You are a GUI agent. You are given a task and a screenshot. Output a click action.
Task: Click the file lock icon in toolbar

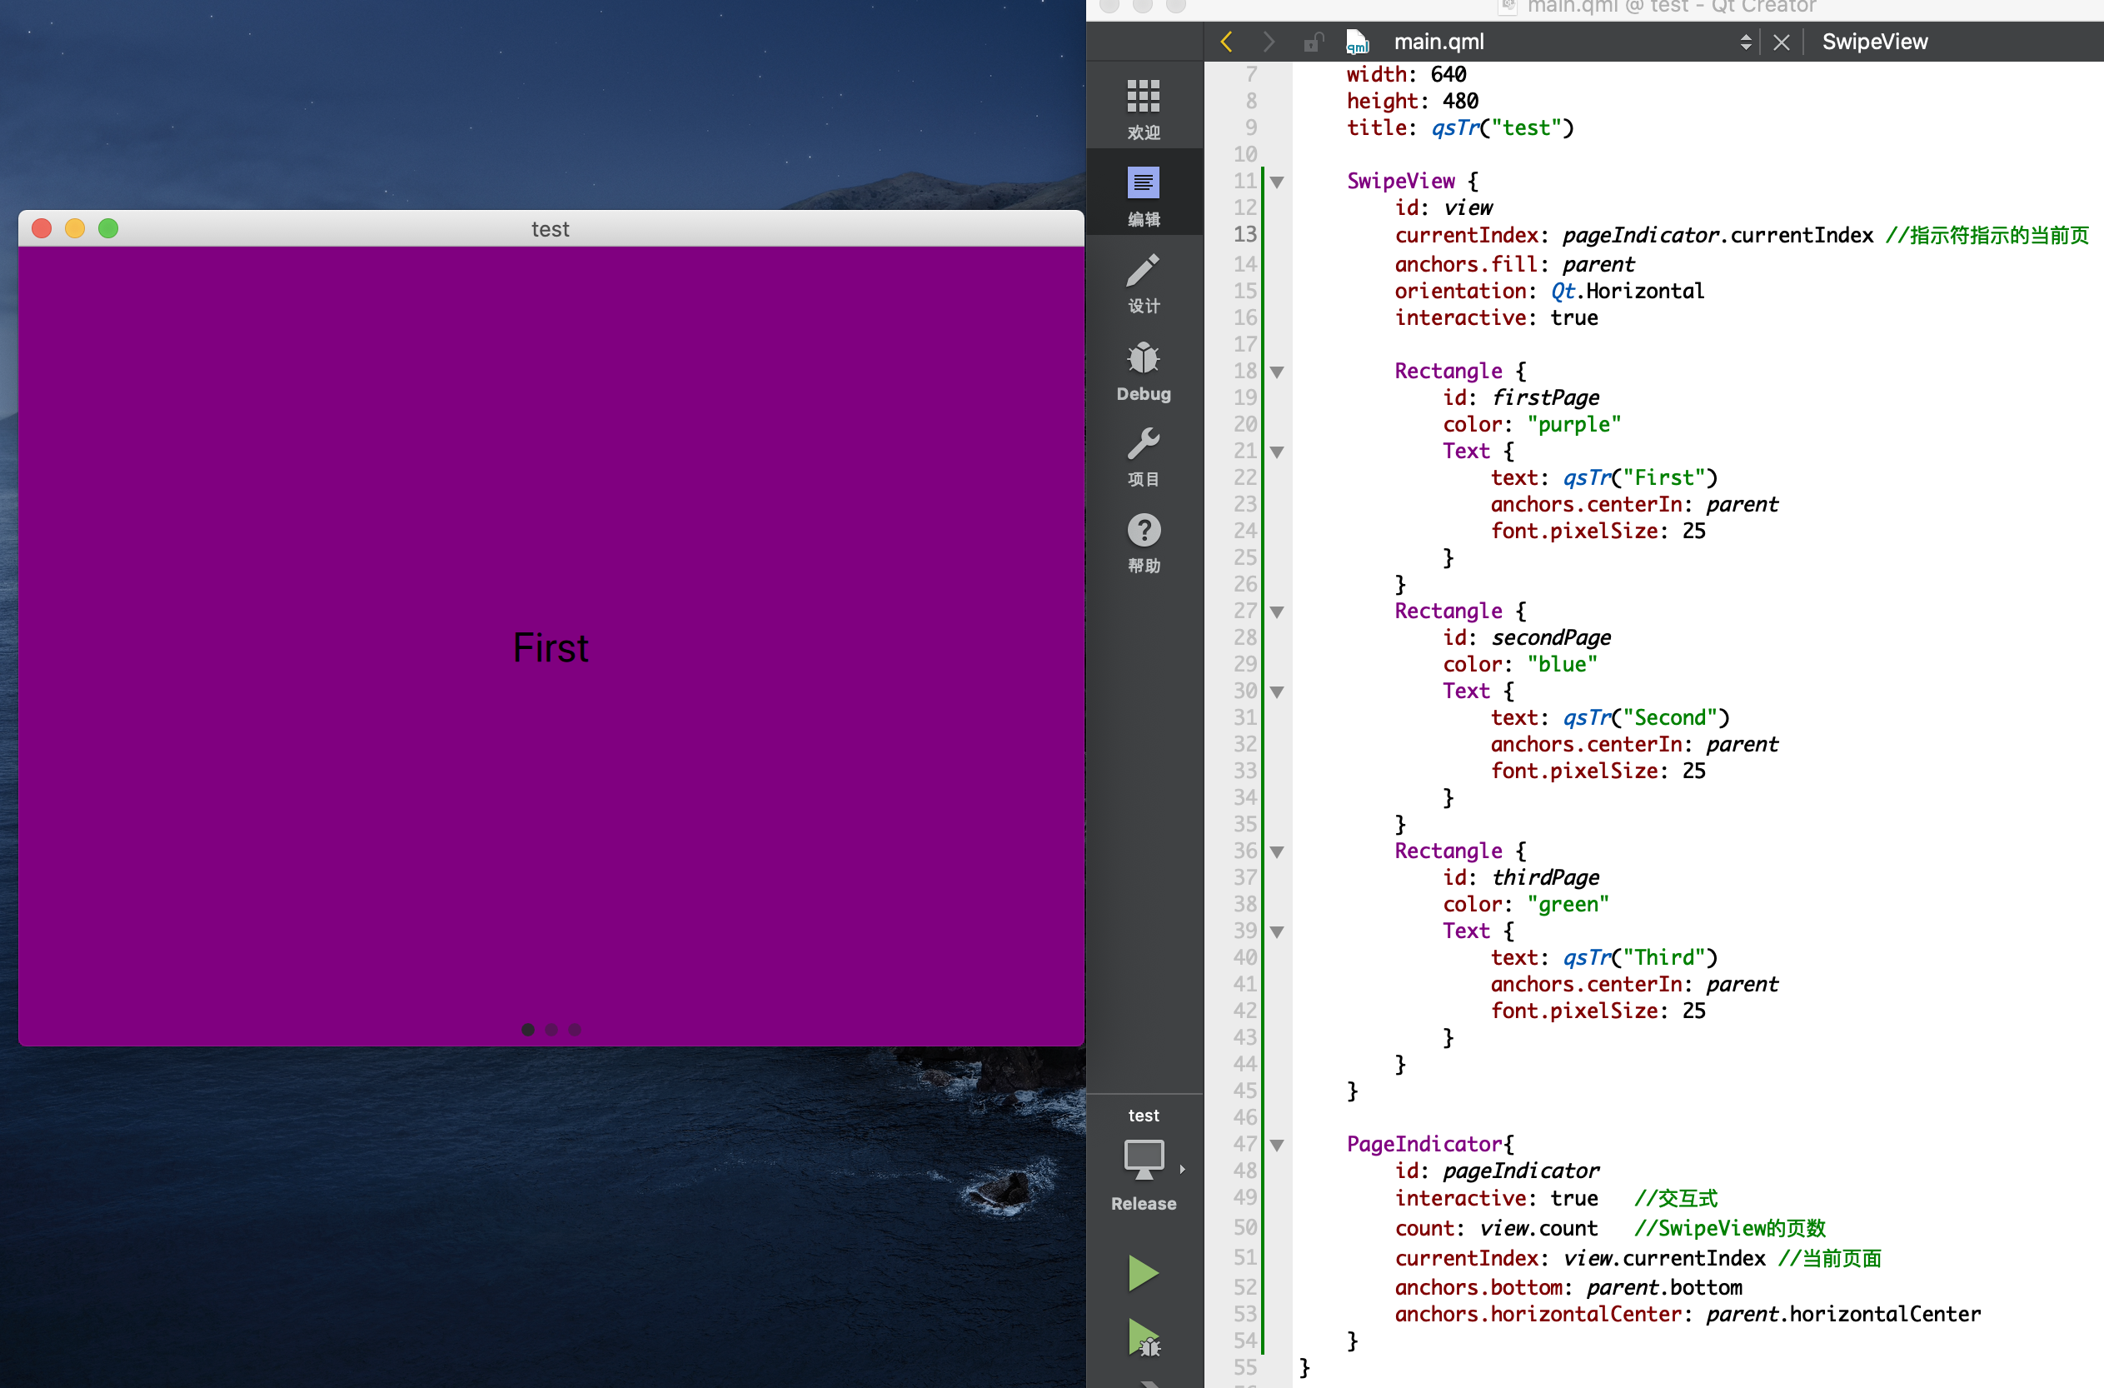click(x=1313, y=42)
